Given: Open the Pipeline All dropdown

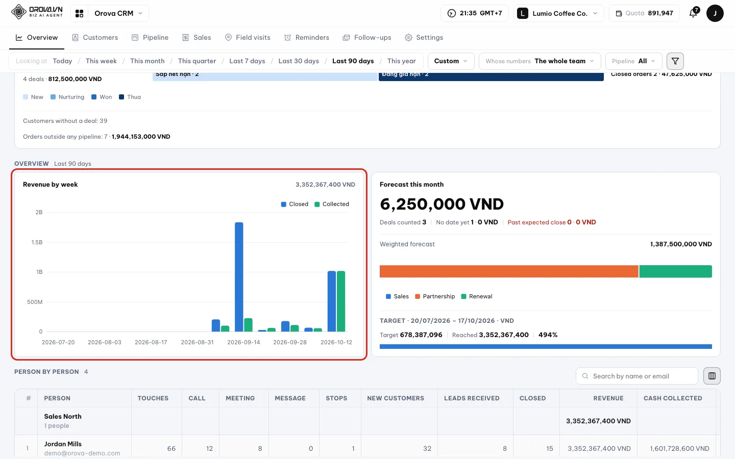Looking at the screenshot, I should point(633,61).
